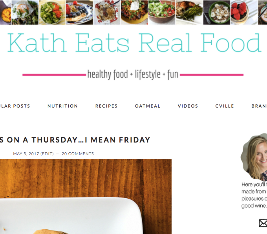Viewport: 267px width, 234px height.
Task: Click the Popular Posts menu item
Action: point(15,106)
